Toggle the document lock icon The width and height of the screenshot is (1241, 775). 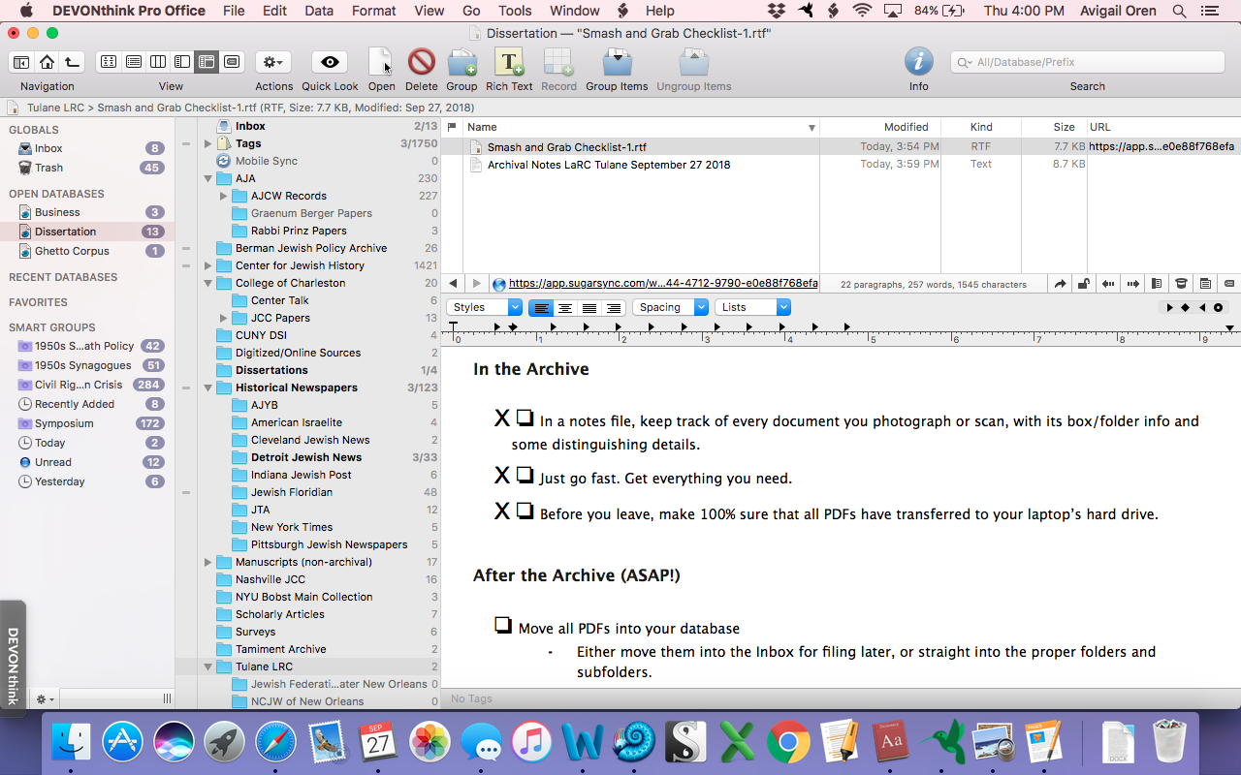pyautogui.click(x=1084, y=284)
